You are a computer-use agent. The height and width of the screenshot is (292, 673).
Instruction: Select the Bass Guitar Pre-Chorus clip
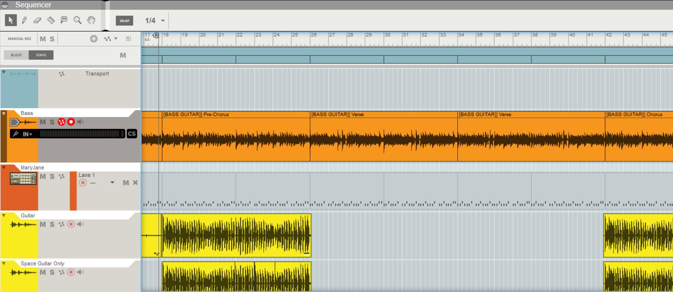pos(236,136)
